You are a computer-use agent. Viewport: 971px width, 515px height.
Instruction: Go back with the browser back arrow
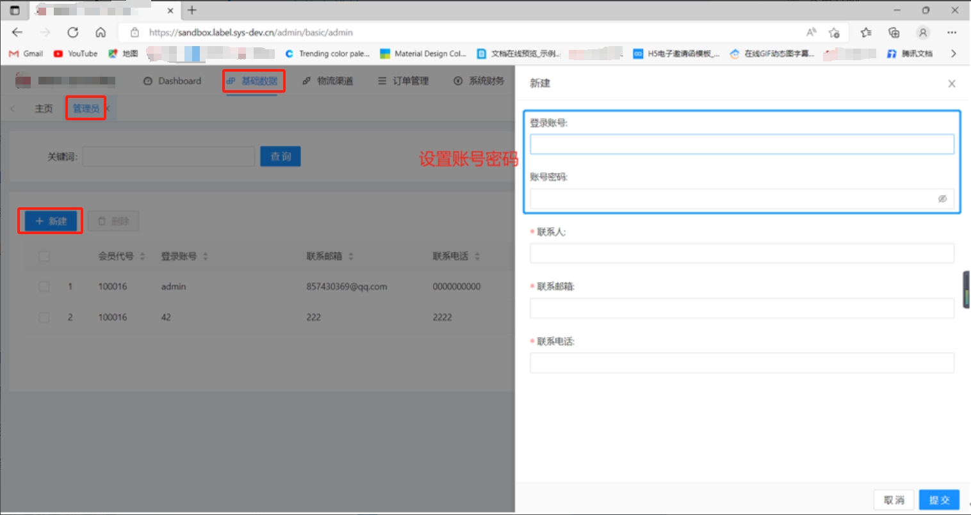[17, 33]
